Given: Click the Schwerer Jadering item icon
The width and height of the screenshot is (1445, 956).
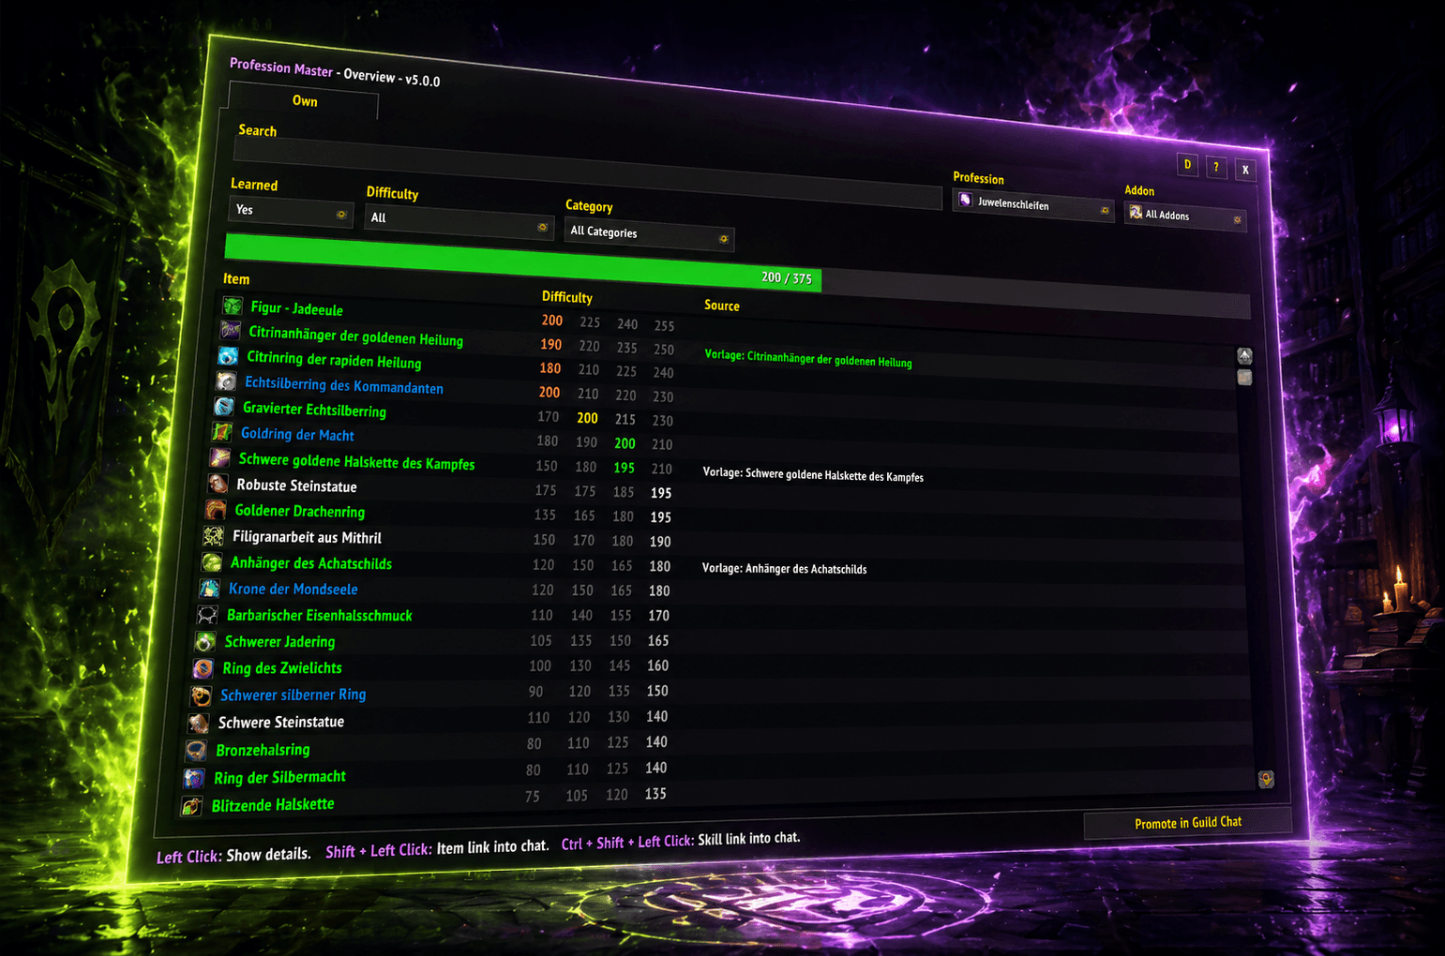Looking at the screenshot, I should coord(205,641).
